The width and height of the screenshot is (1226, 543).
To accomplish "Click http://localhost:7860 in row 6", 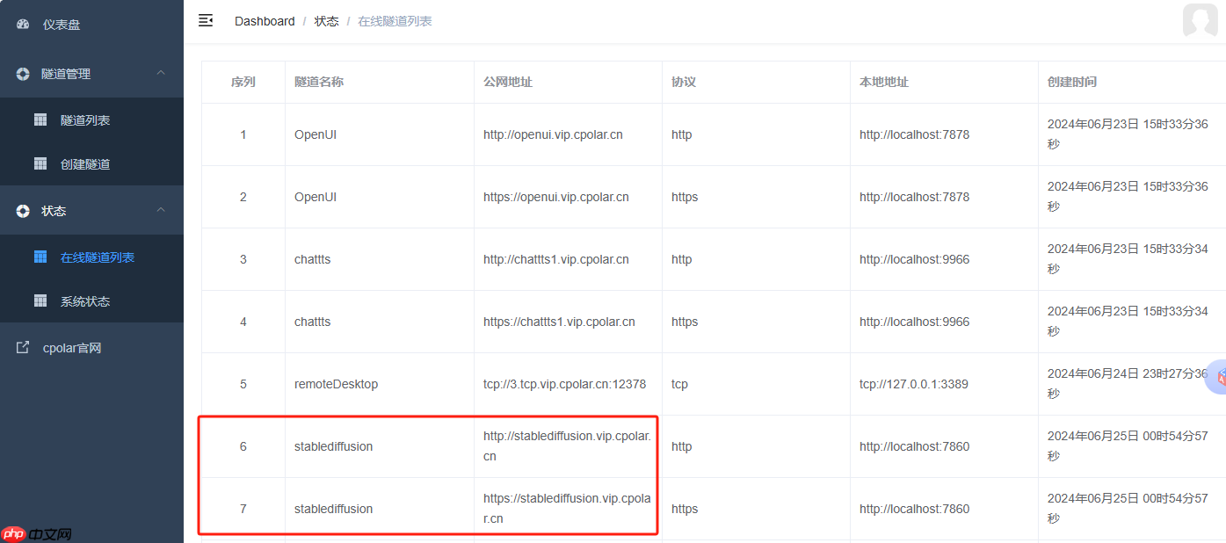I will [x=915, y=446].
